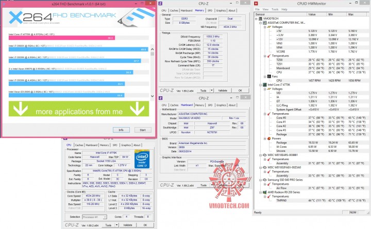Click the ASUSTeK motherboard icon in HWMonitor

point(265,23)
